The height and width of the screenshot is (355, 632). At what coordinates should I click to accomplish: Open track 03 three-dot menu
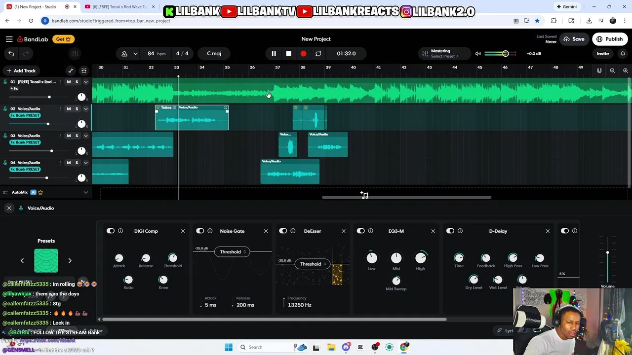[61, 136]
